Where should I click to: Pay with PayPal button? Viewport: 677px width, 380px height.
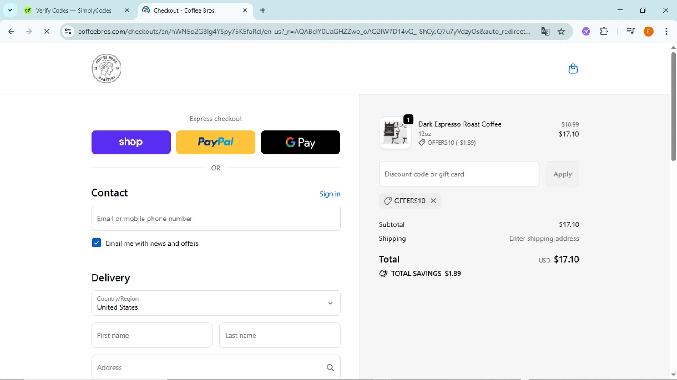[216, 142]
